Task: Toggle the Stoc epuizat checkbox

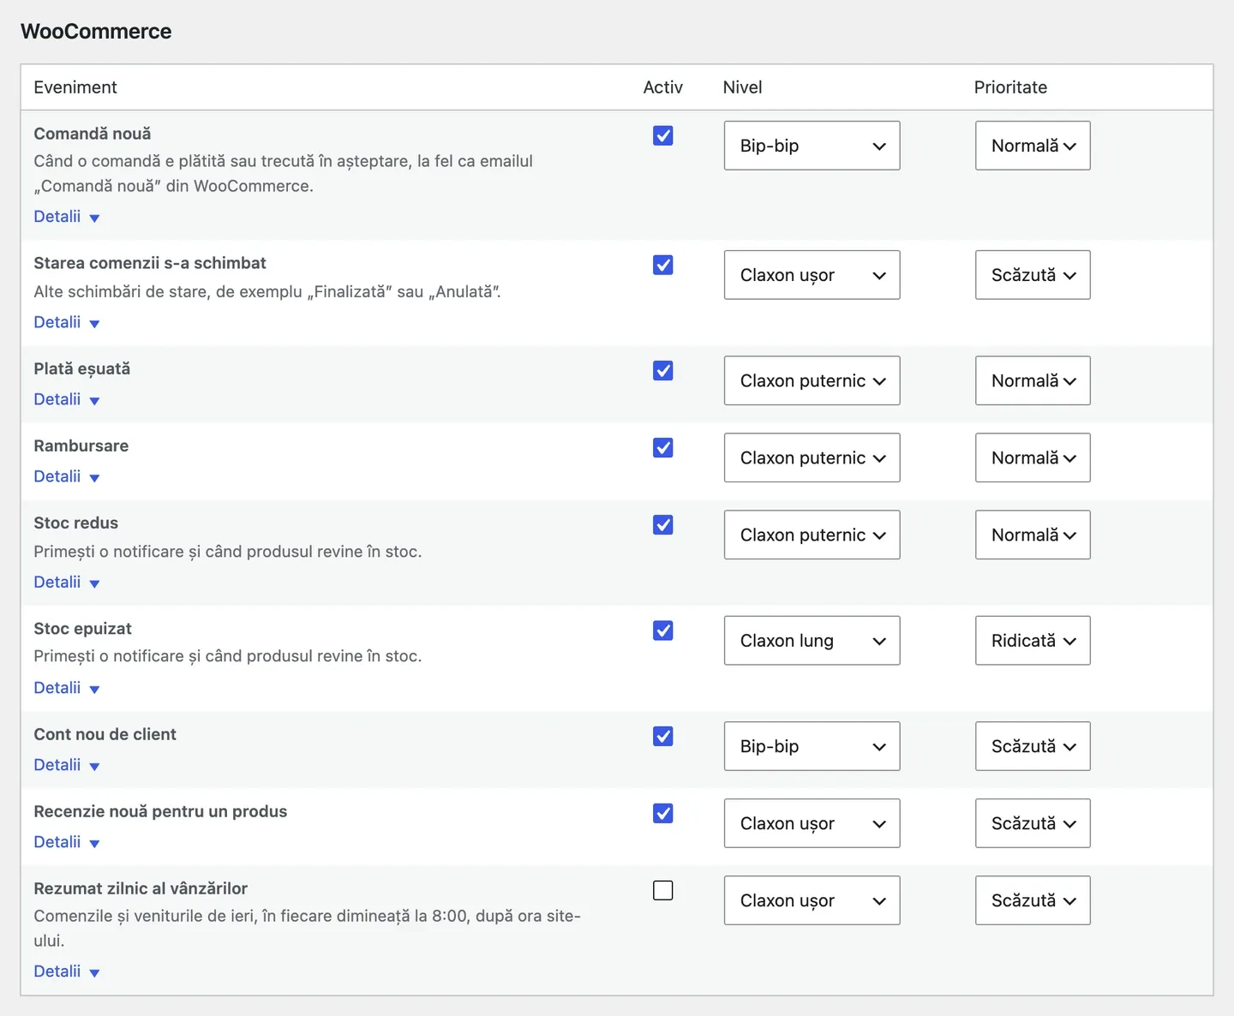Action: click(662, 631)
